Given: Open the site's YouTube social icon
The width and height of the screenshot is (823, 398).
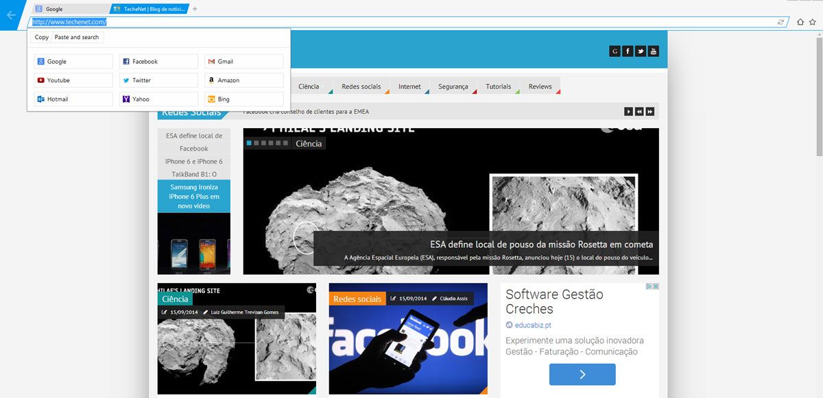Looking at the screenshot, I should (x=654, y=51).
